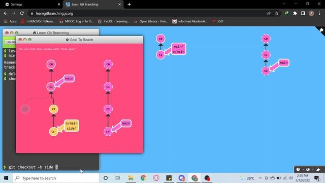The image size is (325, 183).
Task: Select commit C1 in remote origin tree
Action: (x=266, y=55)
